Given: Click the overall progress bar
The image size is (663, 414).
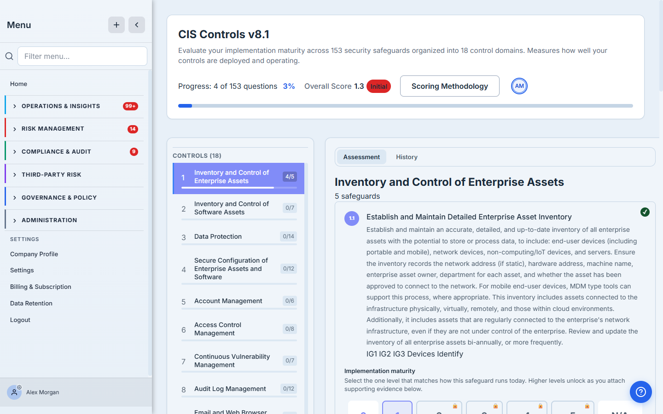Looking at the screenshot, I should (x=406, y=106).
